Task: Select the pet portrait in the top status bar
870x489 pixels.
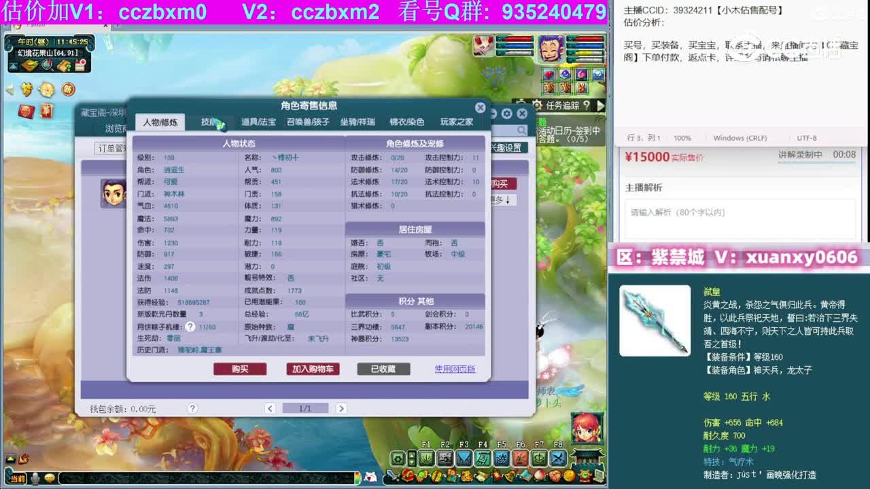Action: click(484, 46)
